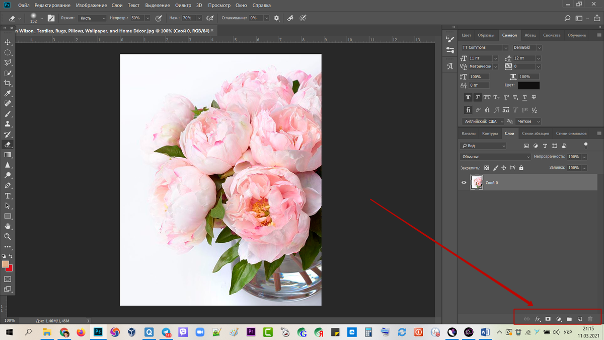Toggle Strikethrough text style
This screenshot has width=604, height=340.
pyautogui.click(x=534, y=98)
